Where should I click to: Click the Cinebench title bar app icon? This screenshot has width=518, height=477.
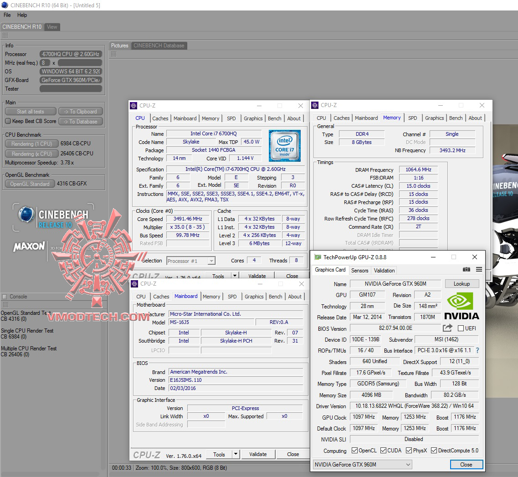[5, 5]
